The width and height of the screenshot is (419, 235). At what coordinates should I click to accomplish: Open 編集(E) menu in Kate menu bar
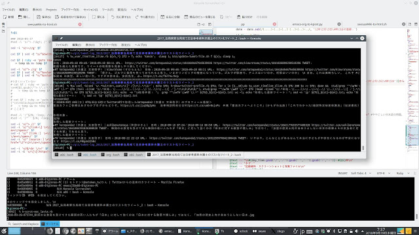pos(24,10)
